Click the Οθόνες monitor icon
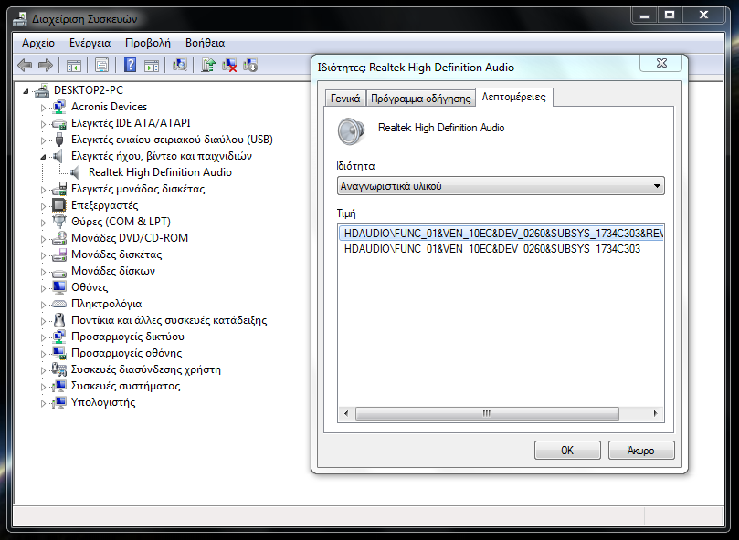739x540 pixels. click(x=58, y=287)
